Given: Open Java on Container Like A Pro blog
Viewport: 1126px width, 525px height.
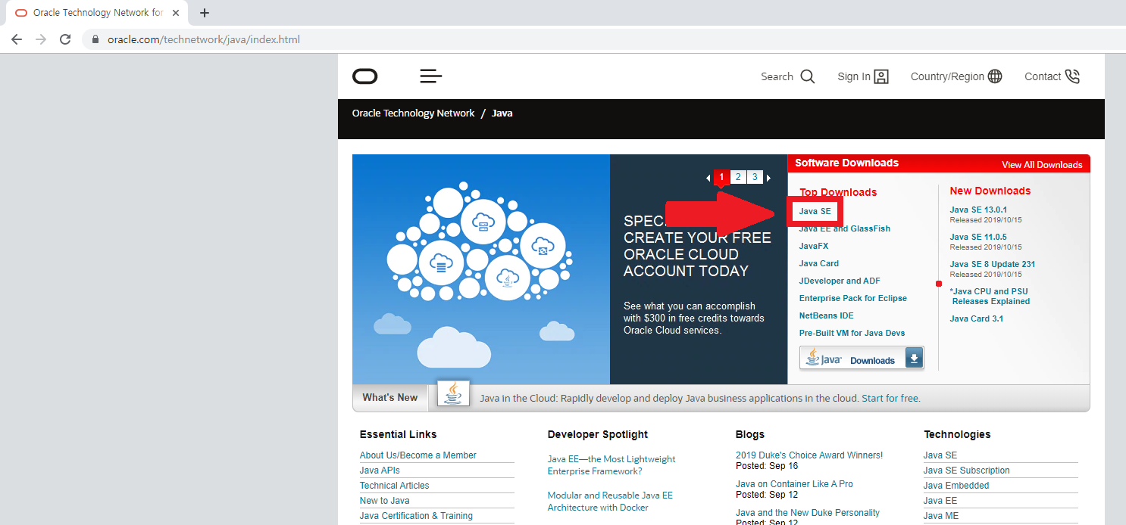Looking at the screenshot, I should (794, 484).
